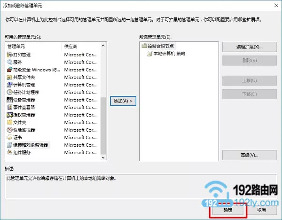This screenshot has height=220, width=282.
Task: Confirm with the 确定 button
Action: point(228,210)
